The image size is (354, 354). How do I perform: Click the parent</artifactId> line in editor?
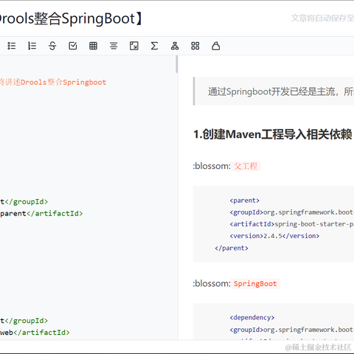coord(41,213)
